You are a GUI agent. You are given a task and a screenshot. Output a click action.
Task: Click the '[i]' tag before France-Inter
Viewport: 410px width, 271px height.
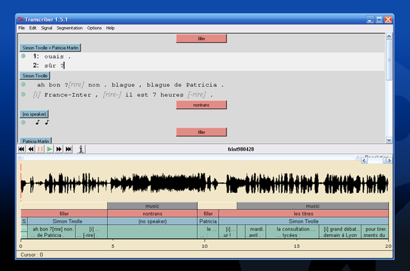(37, 95)
